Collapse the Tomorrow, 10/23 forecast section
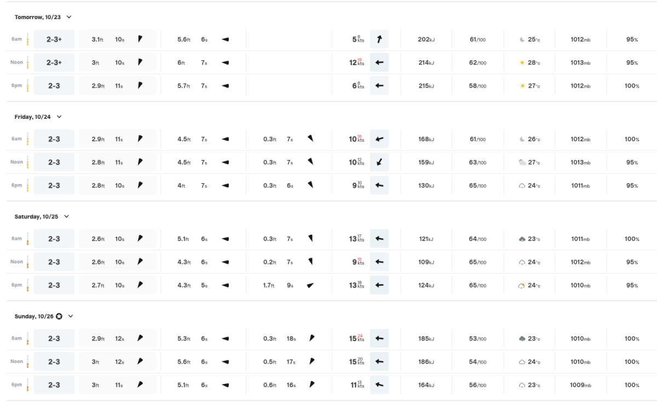Image resolution: width=657 pixels, height=403 pixels. [x=69, y=17]
